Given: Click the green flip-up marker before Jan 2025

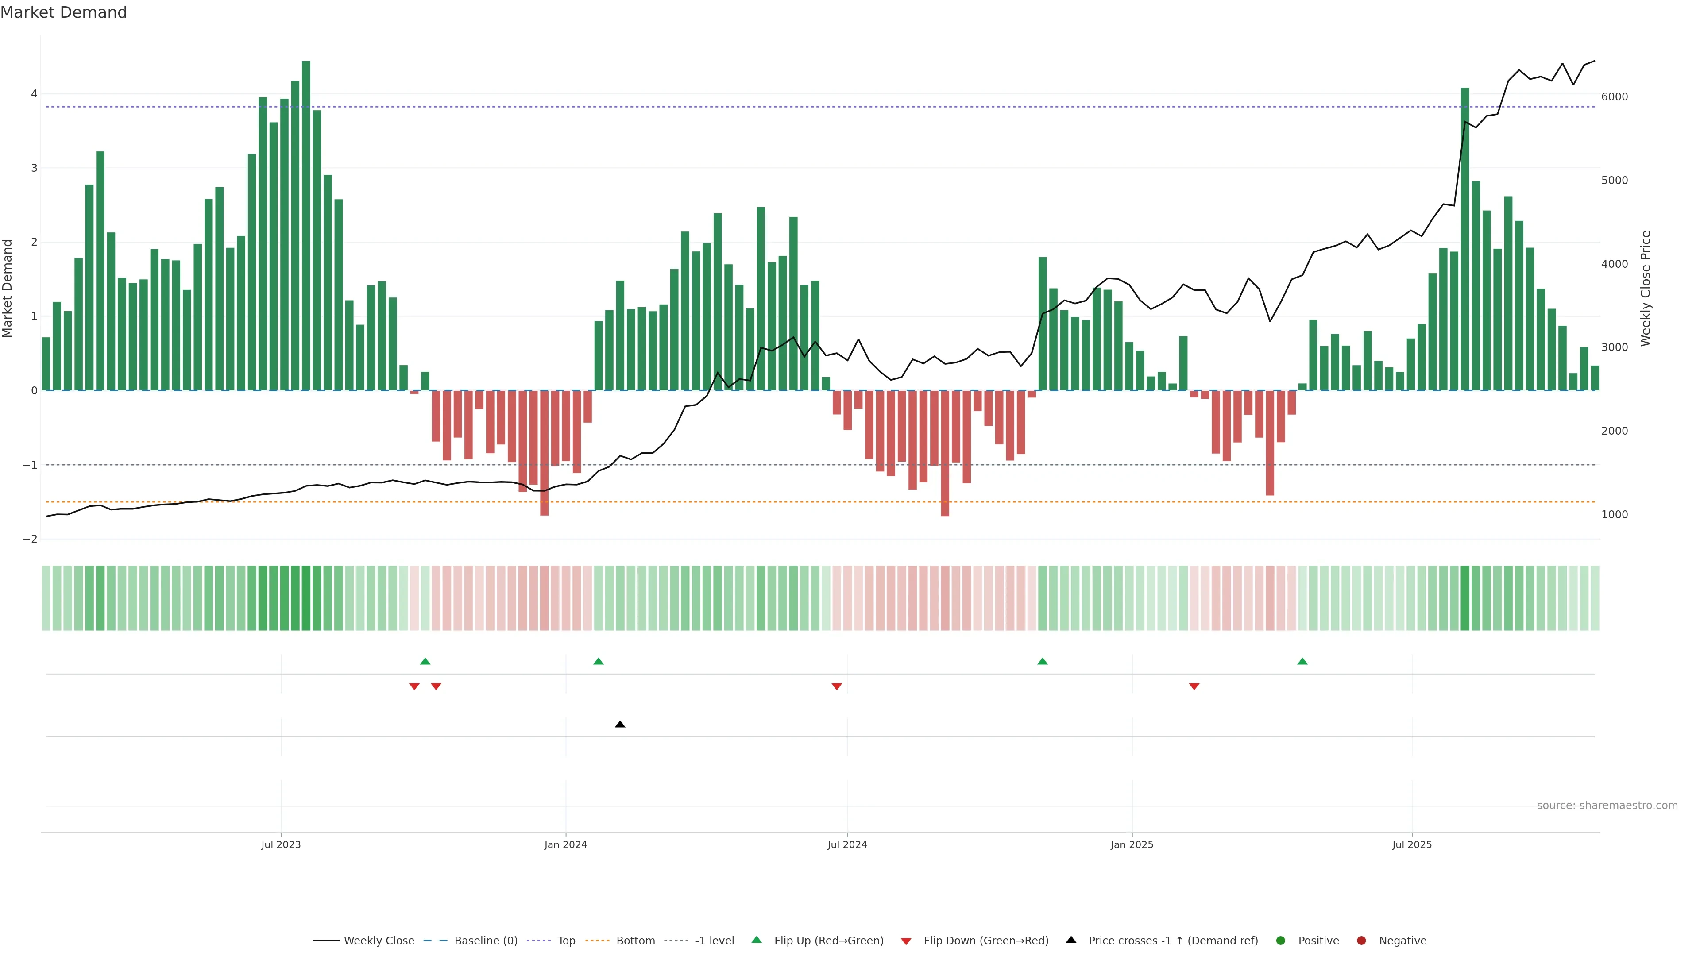Looking at the screenshot, I should (1042, 661).
